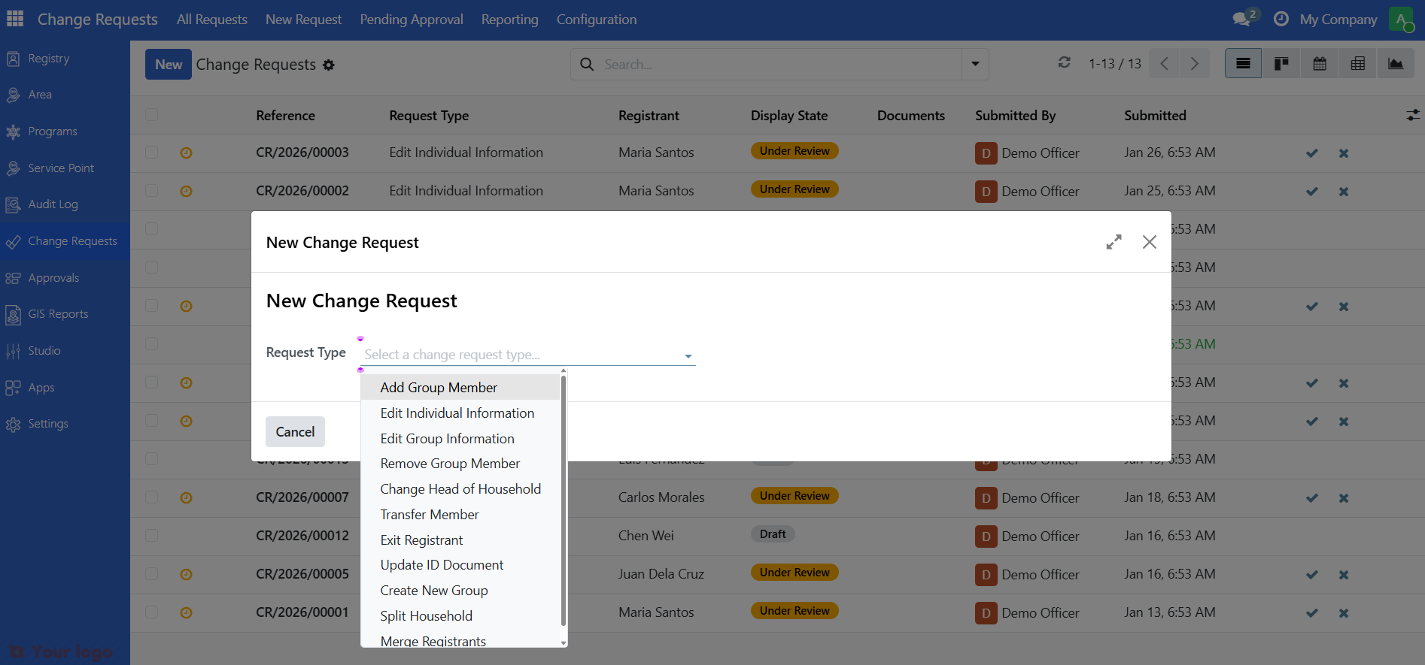The width and height of the screenshot is (1425, 665).
Task: Tick the CR/2026/00007 row checkbox
Action: (152, 497)
